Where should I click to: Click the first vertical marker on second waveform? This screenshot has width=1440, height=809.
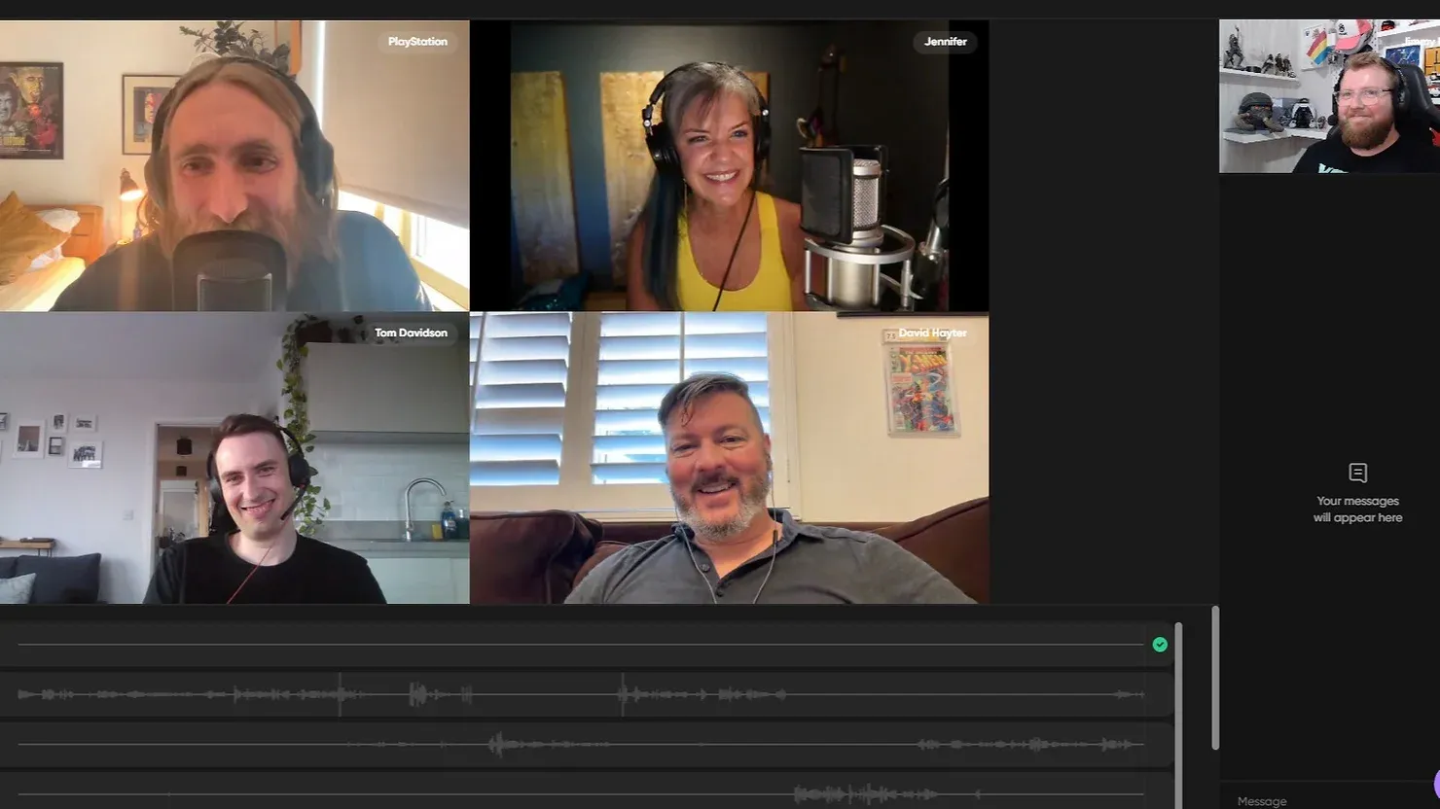tap(340, 694)
